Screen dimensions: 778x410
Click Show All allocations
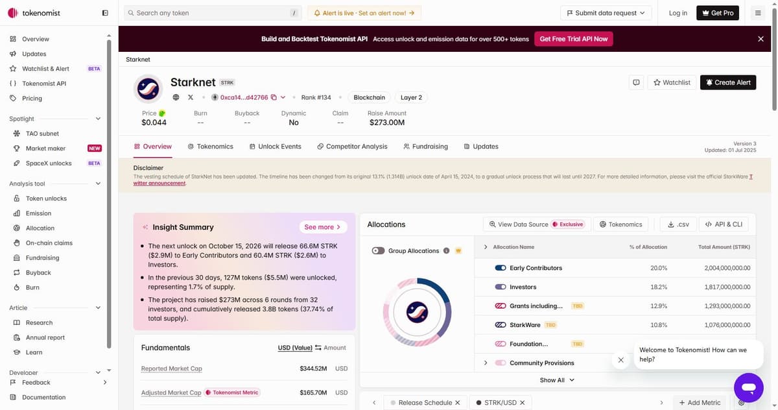point(557,380)
